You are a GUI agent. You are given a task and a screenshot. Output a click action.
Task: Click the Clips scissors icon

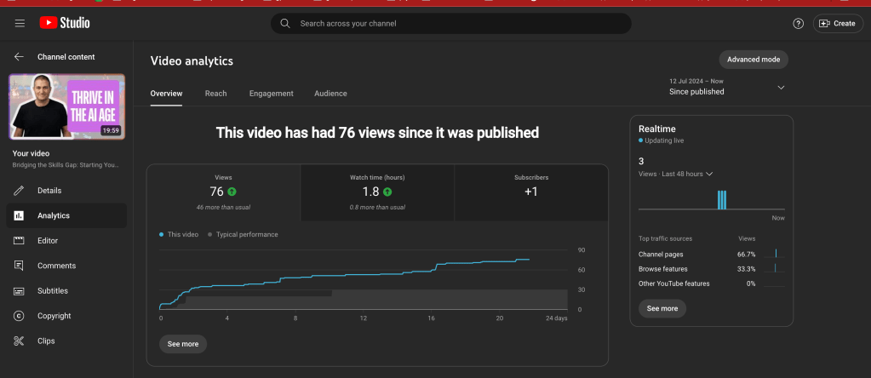19,341
